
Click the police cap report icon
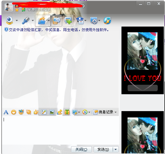tap(80, 21)
